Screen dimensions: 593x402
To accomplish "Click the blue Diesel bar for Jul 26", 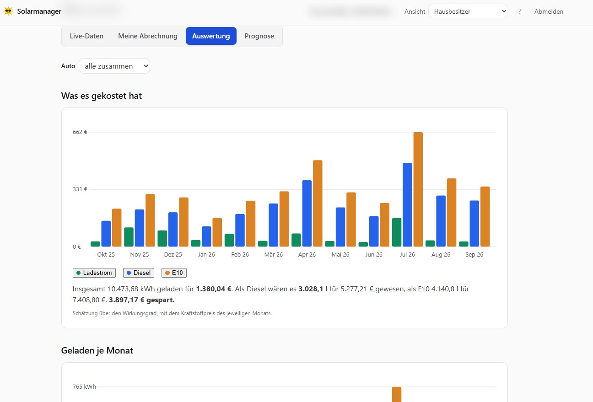I will [x=407, y=205].
